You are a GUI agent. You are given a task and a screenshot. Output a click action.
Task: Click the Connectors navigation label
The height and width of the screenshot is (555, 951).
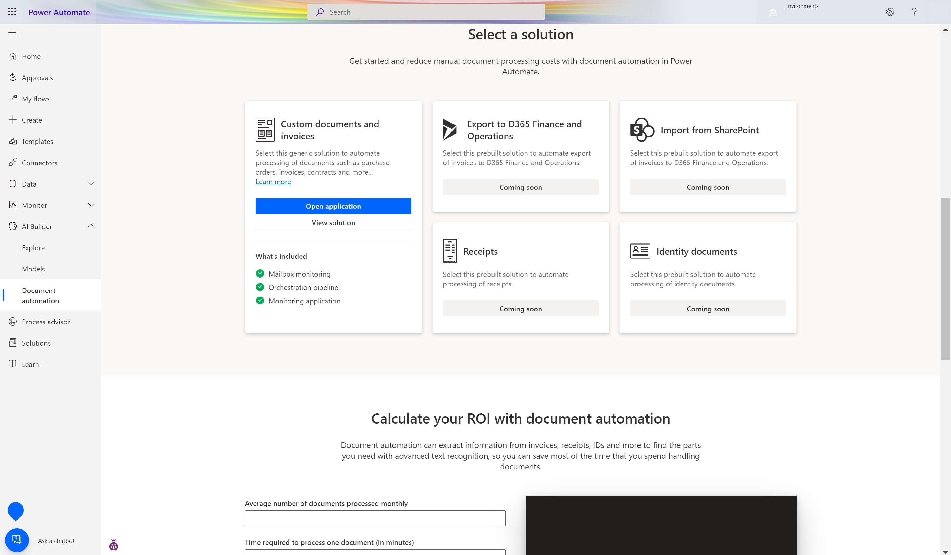coord(40,163)
